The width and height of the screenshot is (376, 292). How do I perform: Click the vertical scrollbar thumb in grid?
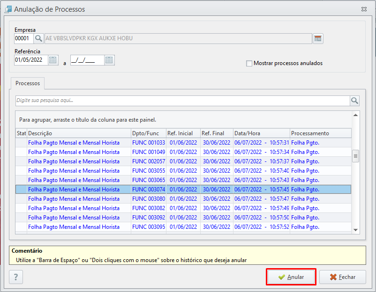pyautogui.click(x=356, y=156)
